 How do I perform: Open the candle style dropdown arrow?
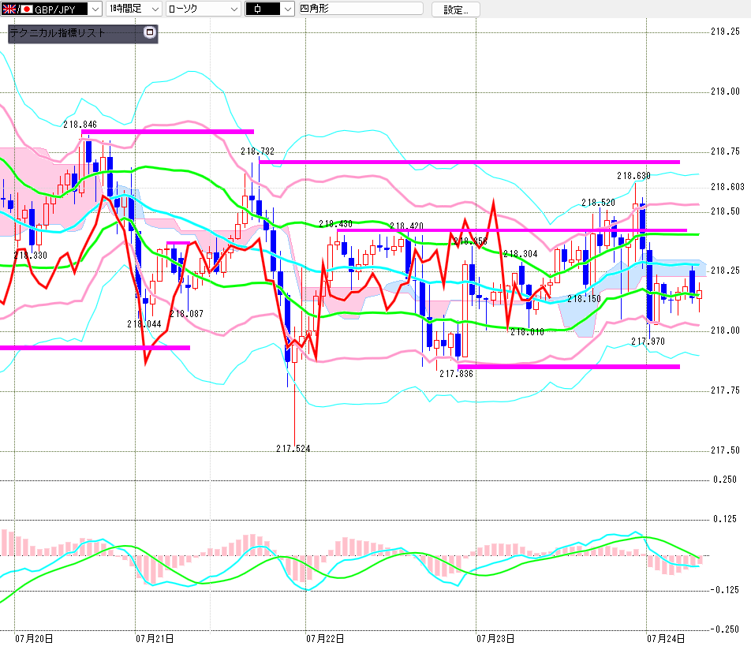click(287, 9)
